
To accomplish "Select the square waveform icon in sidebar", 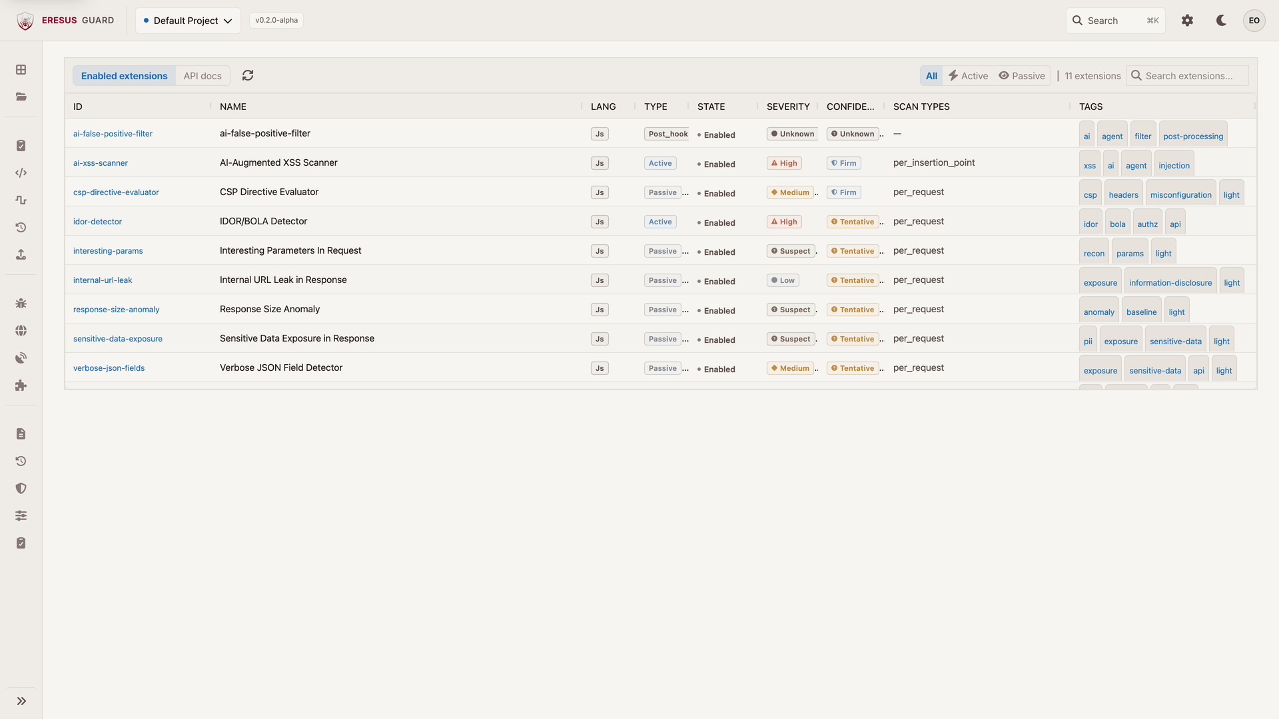I will click(x=21, y=200).
